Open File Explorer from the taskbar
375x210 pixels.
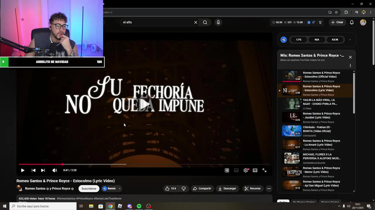point(91,206)
